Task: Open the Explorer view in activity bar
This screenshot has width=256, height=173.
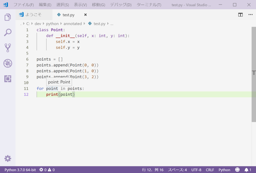Action: 8,17
